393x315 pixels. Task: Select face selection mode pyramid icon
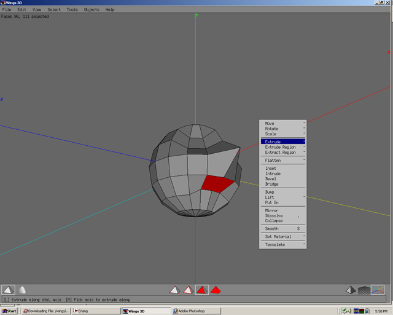[x=202, y=290]
